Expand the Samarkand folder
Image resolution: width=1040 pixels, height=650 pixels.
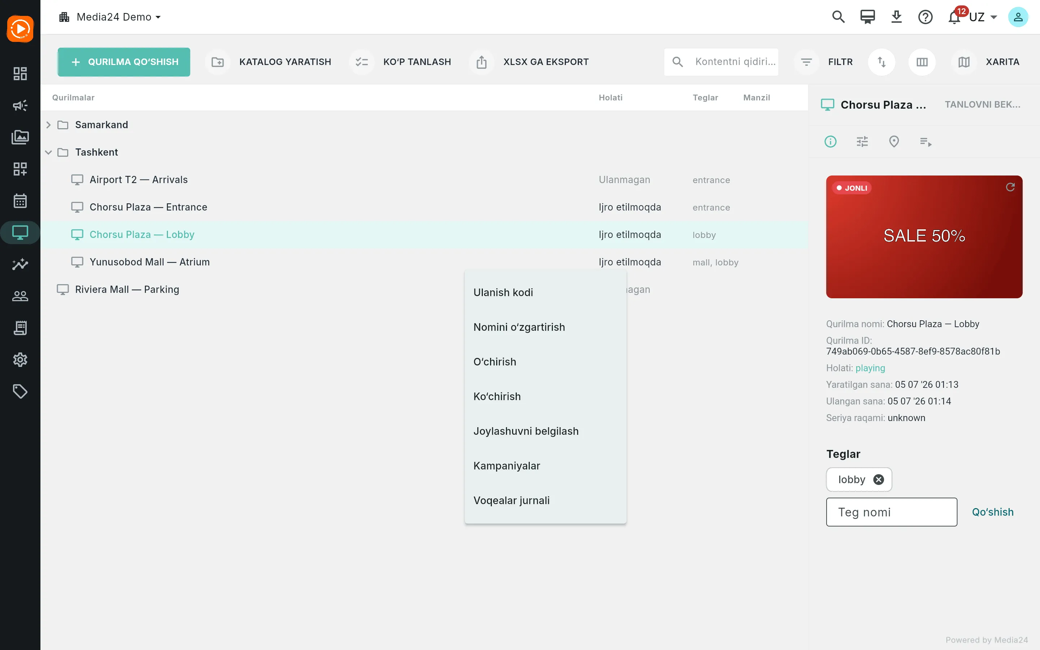48,125
